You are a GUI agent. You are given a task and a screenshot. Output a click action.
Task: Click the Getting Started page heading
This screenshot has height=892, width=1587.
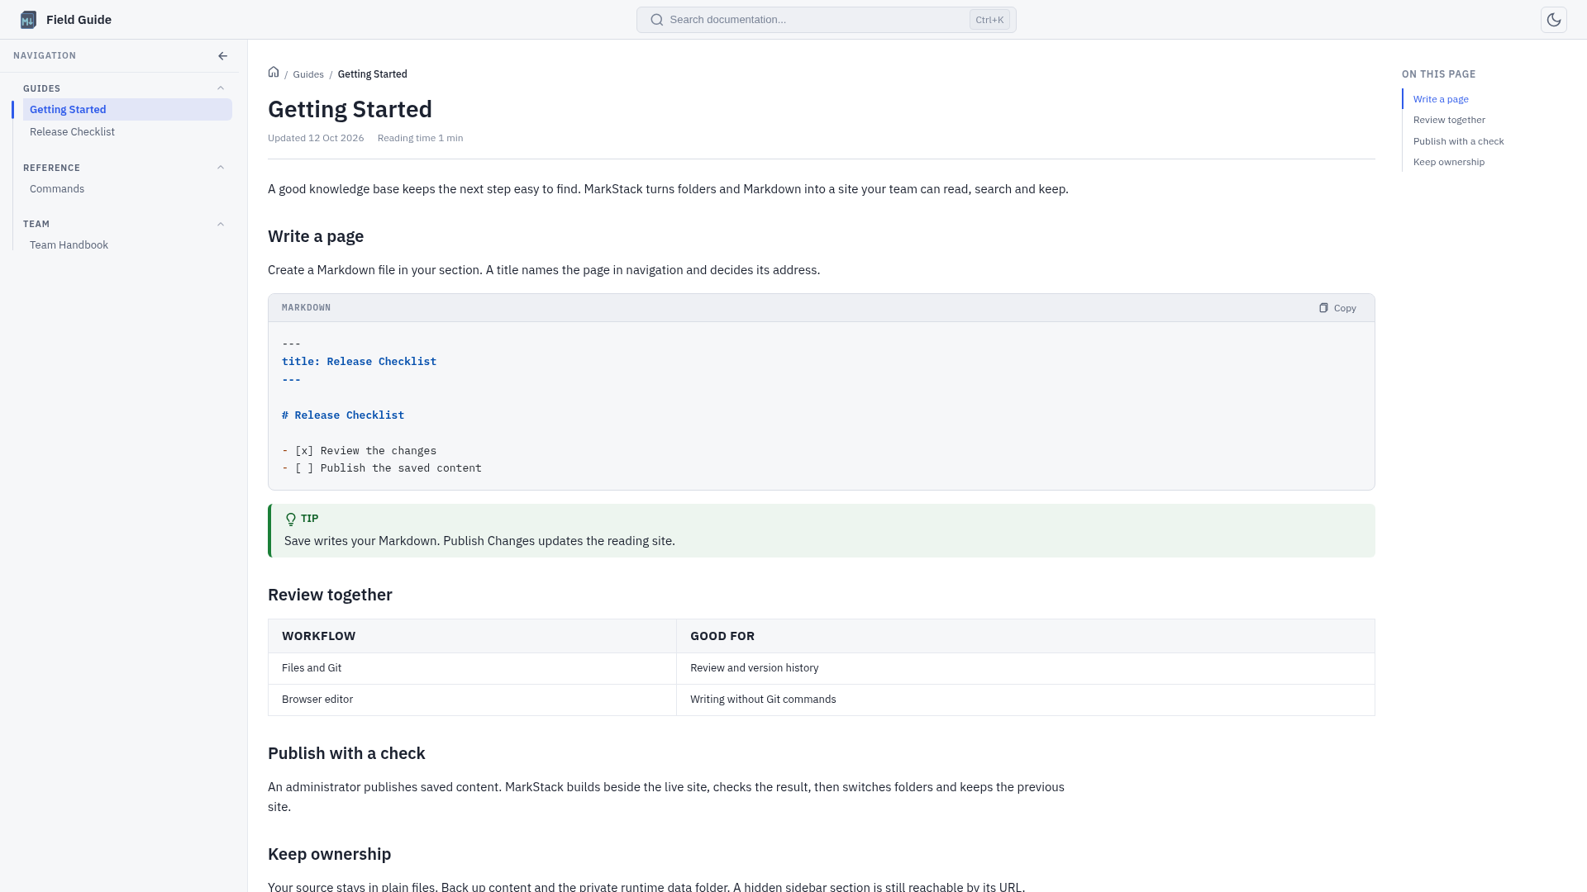coord(350,109)
